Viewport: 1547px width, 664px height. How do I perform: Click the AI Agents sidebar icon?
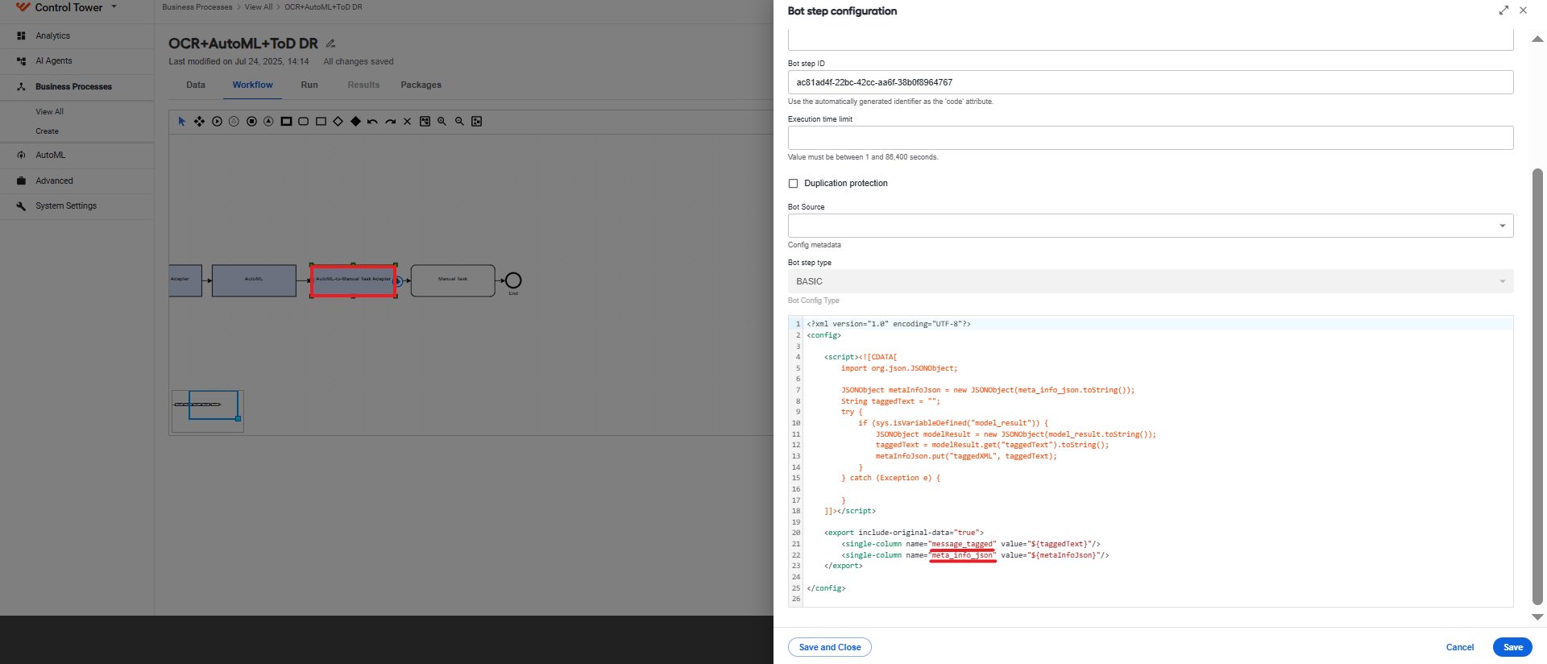pyautogui.click(x=21, y=60)
